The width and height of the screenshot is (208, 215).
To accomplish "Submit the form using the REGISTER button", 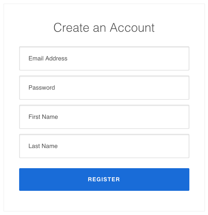I will pyautogui.click(x=104, y=180).
